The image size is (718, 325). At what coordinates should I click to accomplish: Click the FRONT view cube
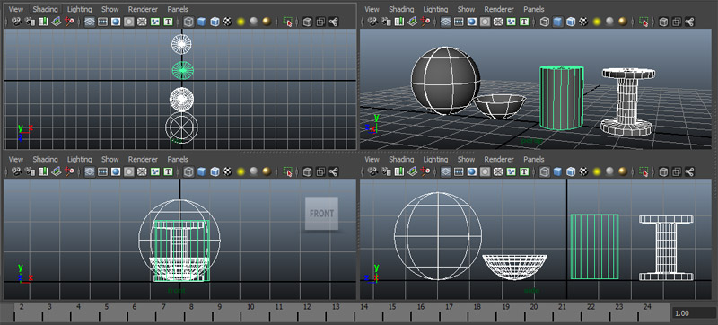(322, 214)
